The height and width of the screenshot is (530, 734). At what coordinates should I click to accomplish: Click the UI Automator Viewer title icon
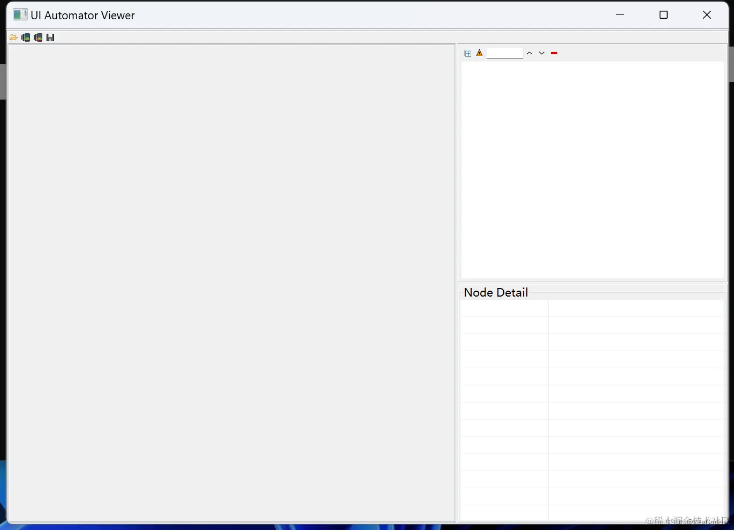20,15
